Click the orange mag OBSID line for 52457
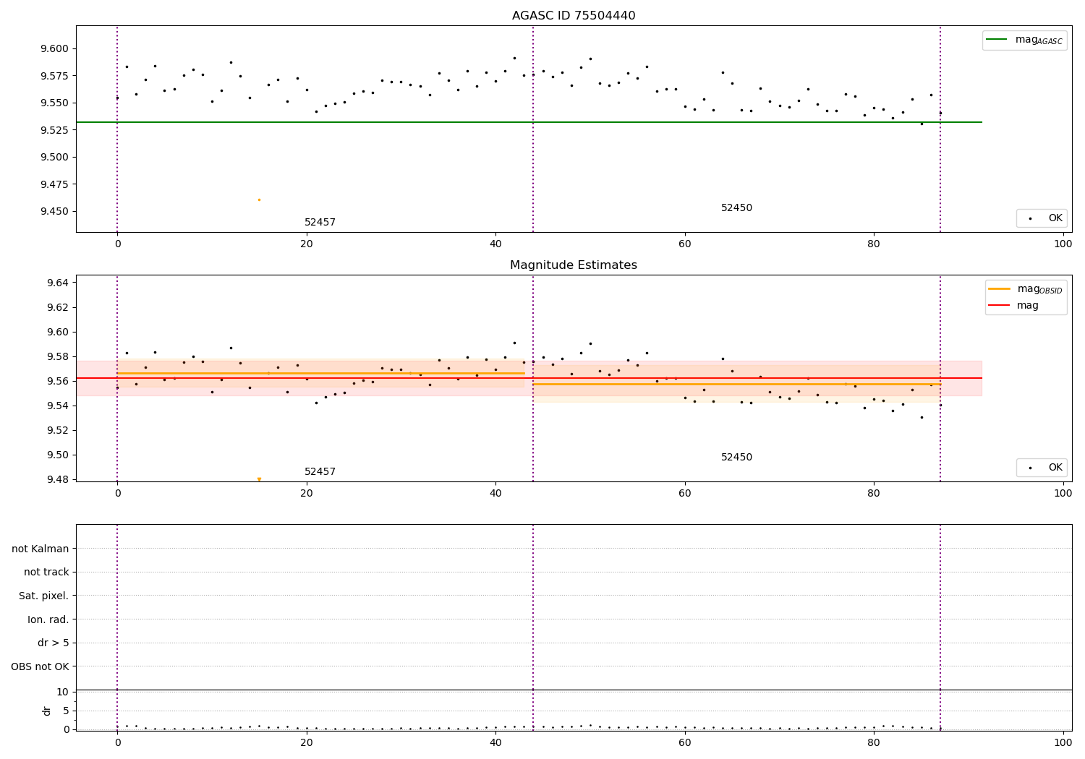Screen dimensions: 1085x759 (x=320, y=373)
